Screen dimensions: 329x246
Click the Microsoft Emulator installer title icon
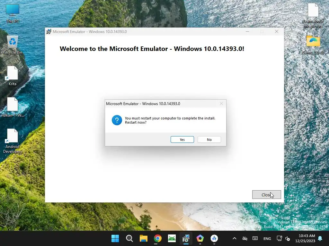(x=49, y=32)
